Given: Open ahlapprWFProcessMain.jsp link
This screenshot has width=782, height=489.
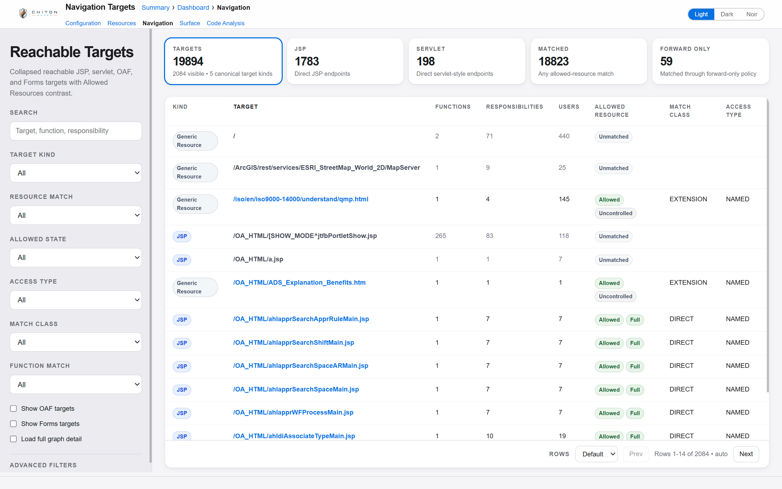Looking at the screenshot, I should (294, 413).
